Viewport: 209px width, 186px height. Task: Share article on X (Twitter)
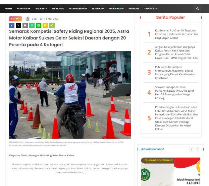(18, 25)
